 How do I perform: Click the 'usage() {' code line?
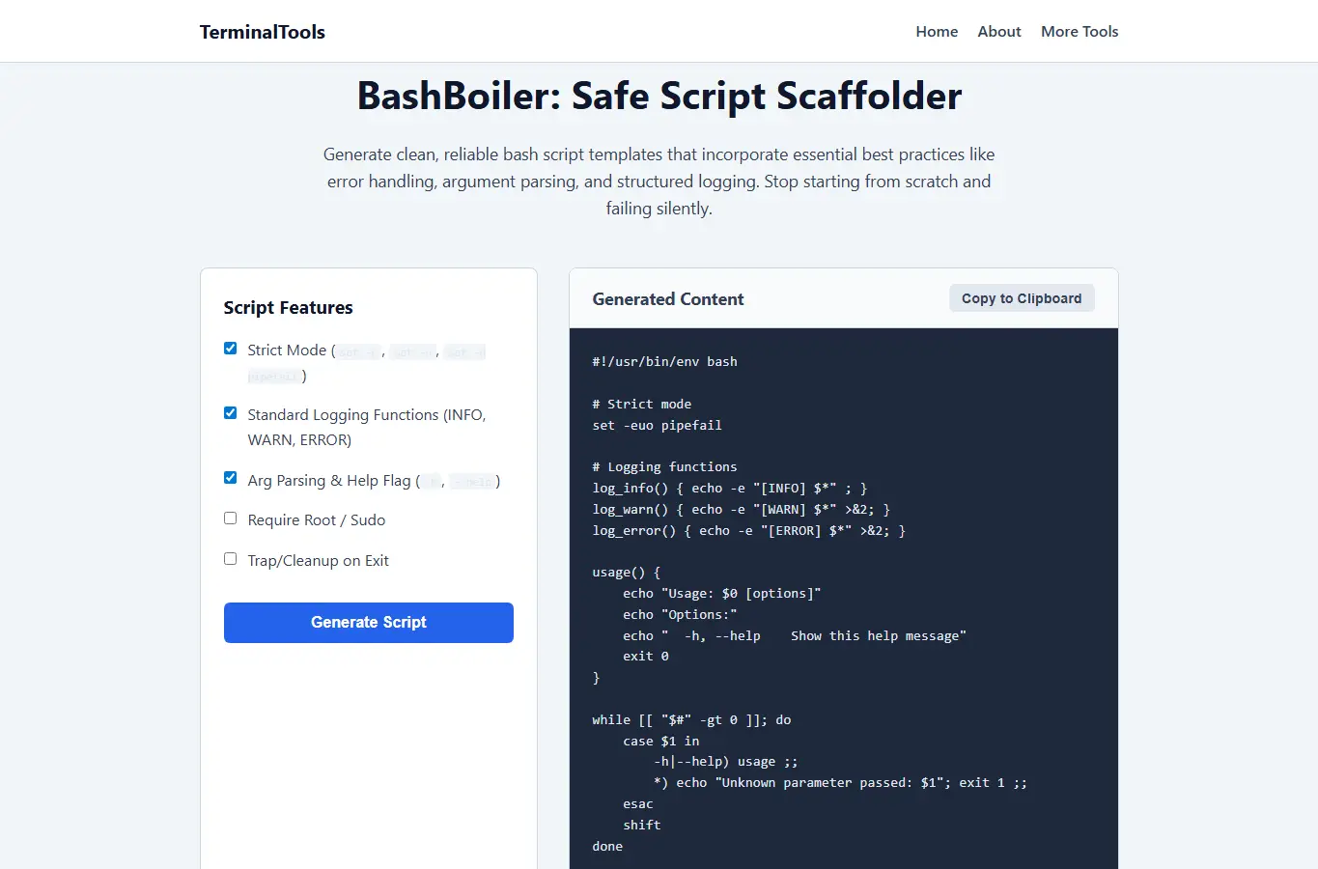pyautogui.click(x=627, y=573)
